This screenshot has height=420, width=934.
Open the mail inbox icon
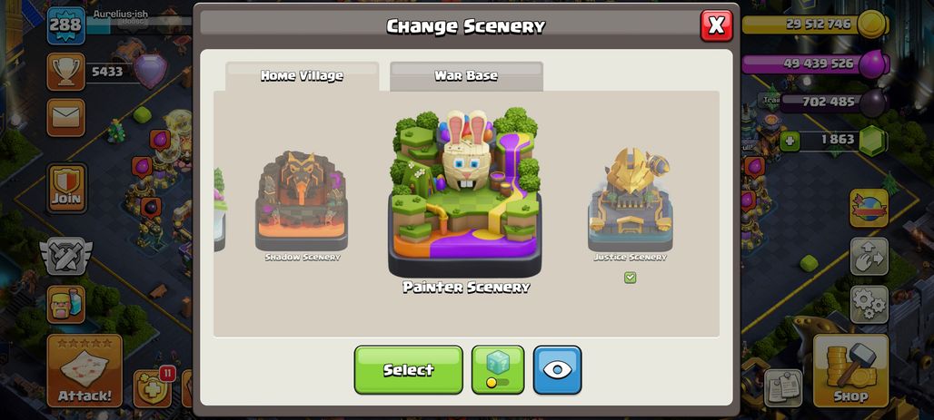[65, 118]
